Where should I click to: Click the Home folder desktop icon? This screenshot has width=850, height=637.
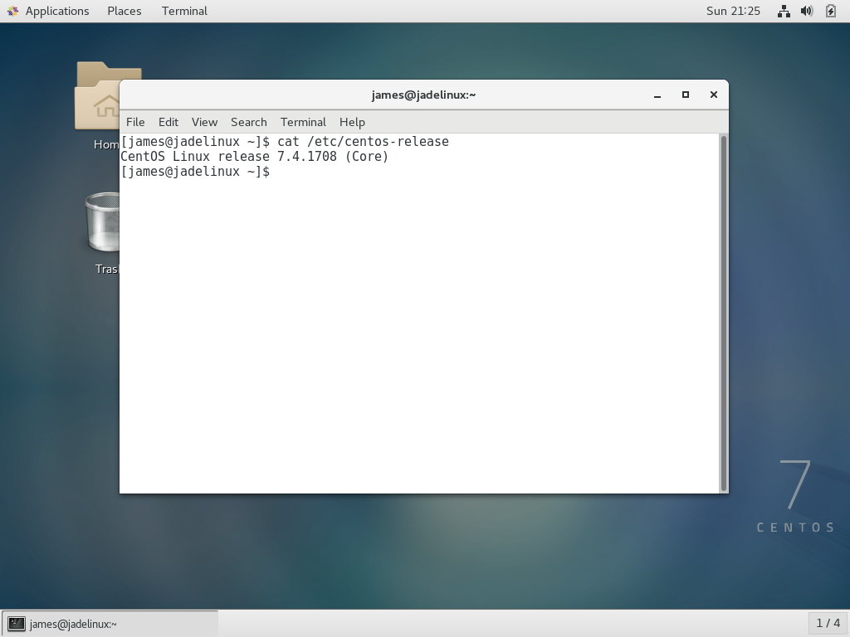[x=98, y=105]
